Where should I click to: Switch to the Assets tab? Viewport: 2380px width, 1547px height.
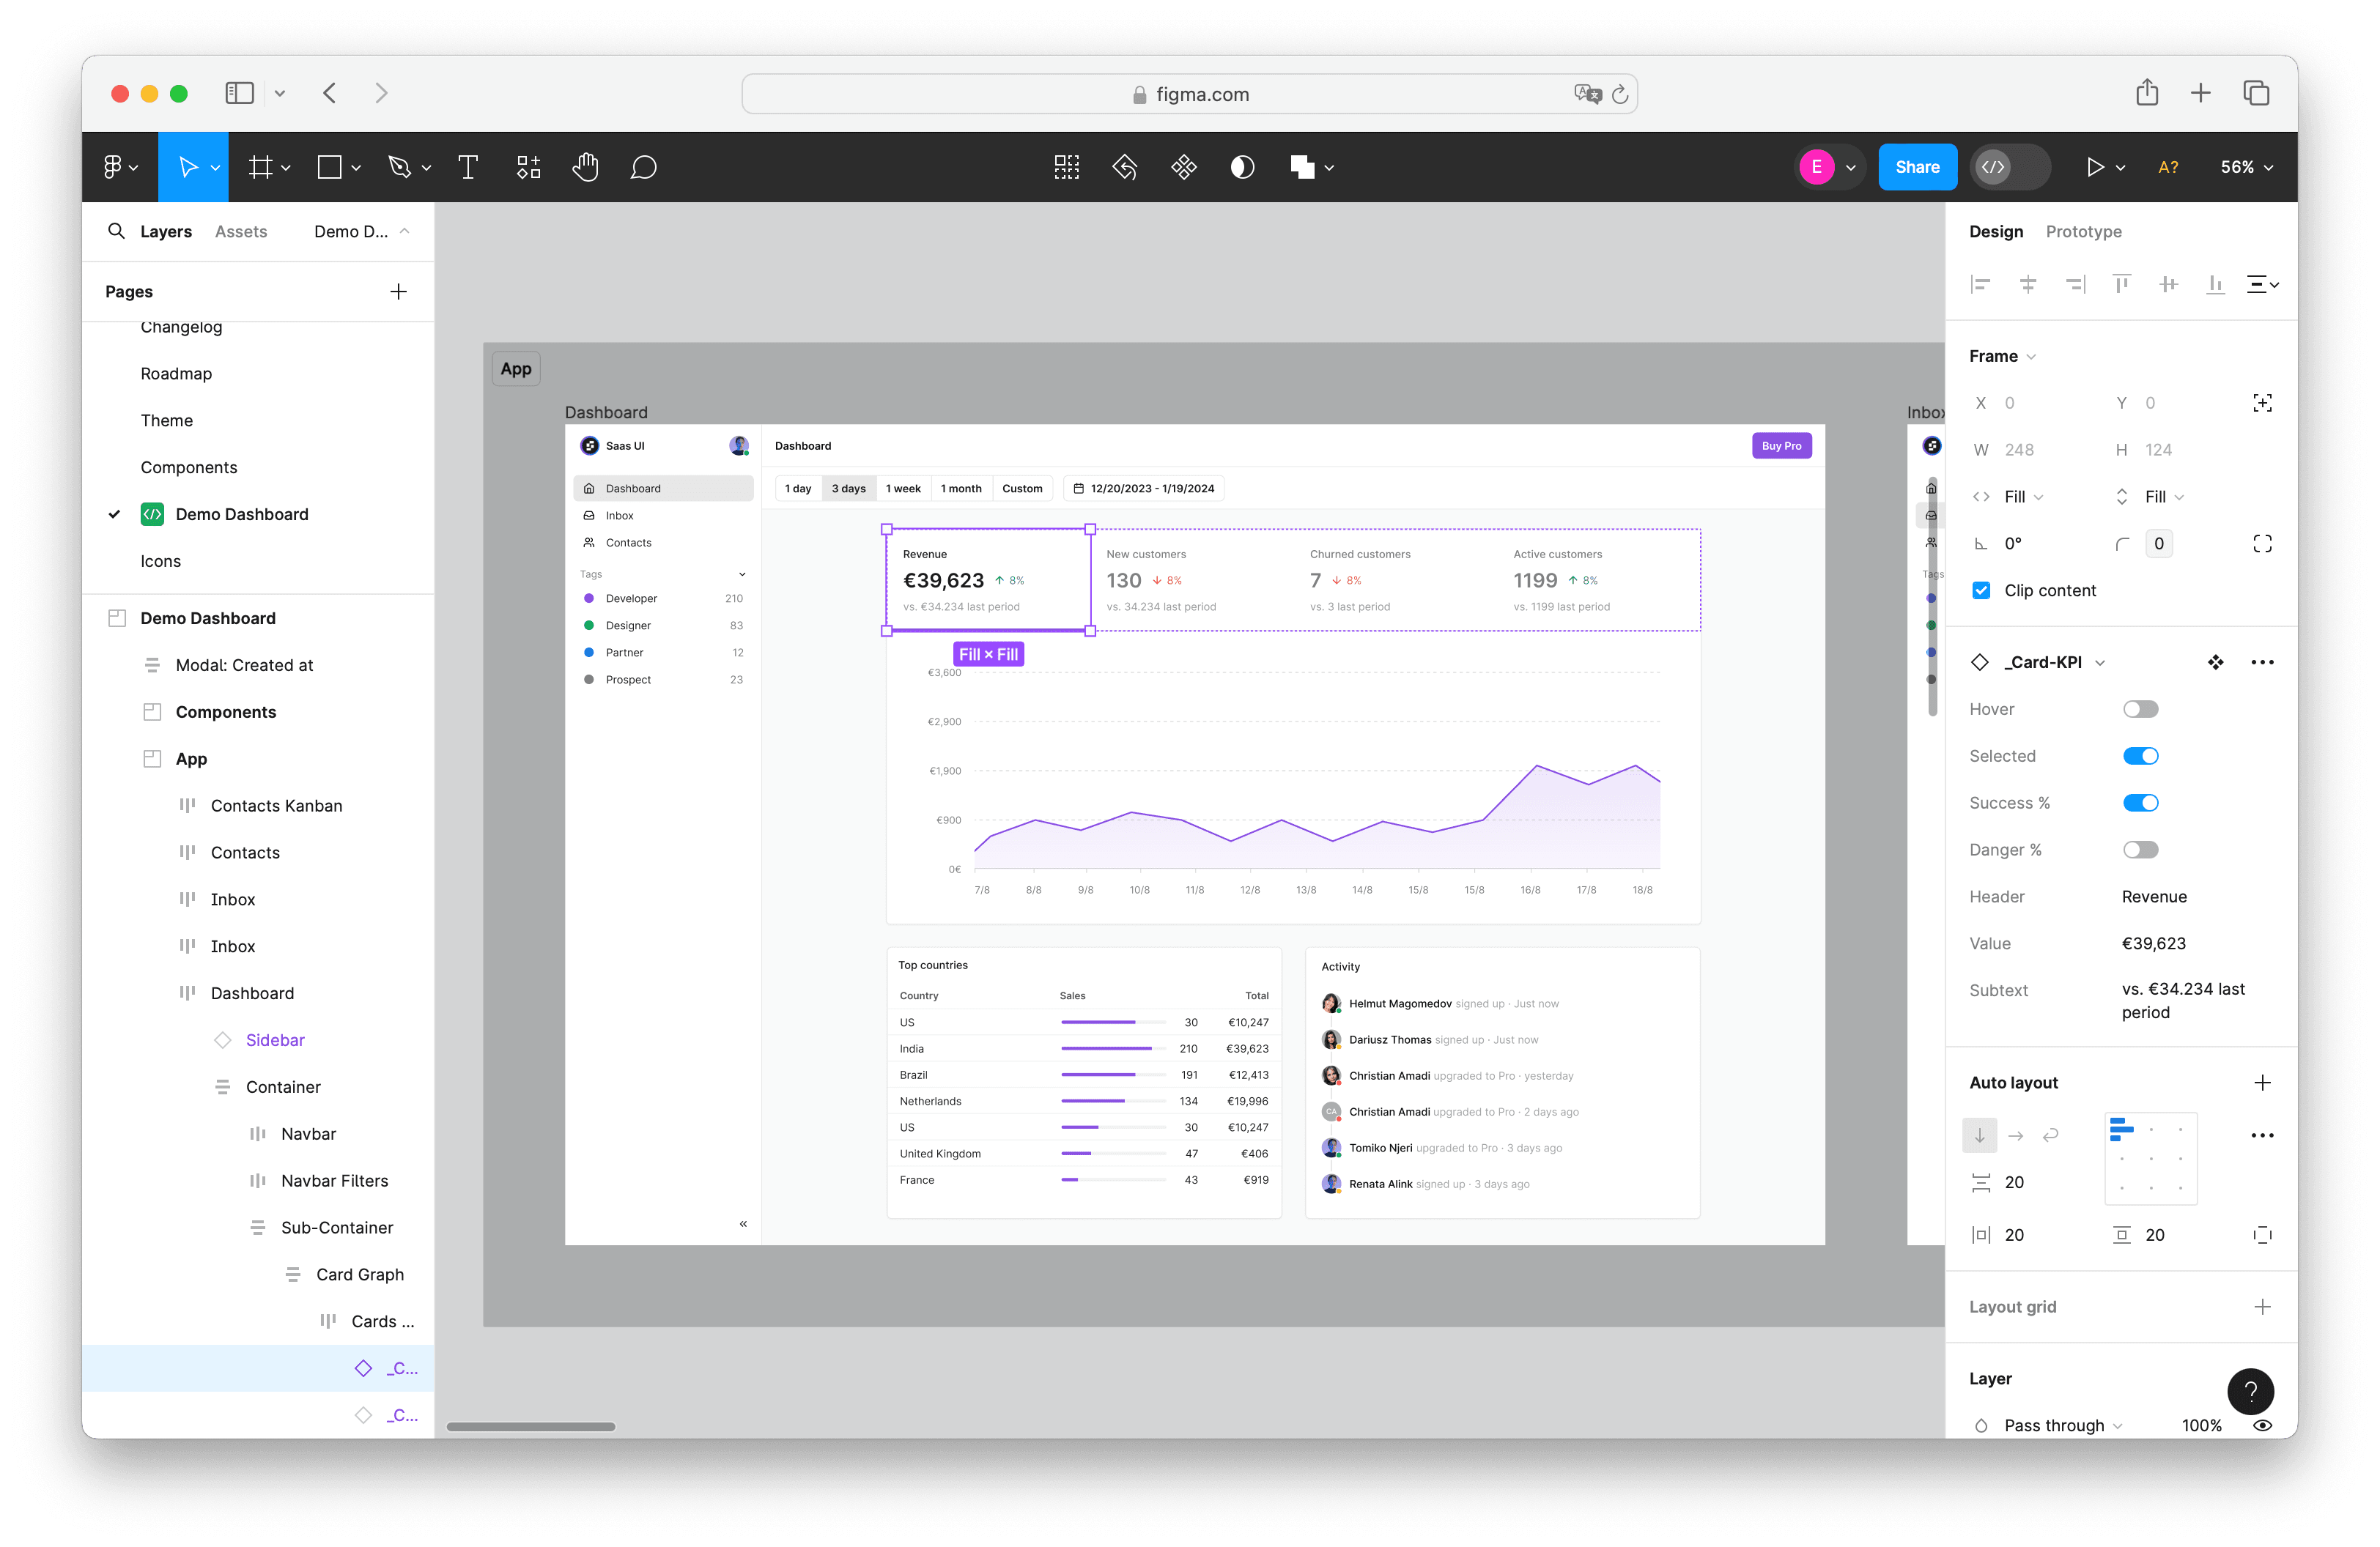241,232
